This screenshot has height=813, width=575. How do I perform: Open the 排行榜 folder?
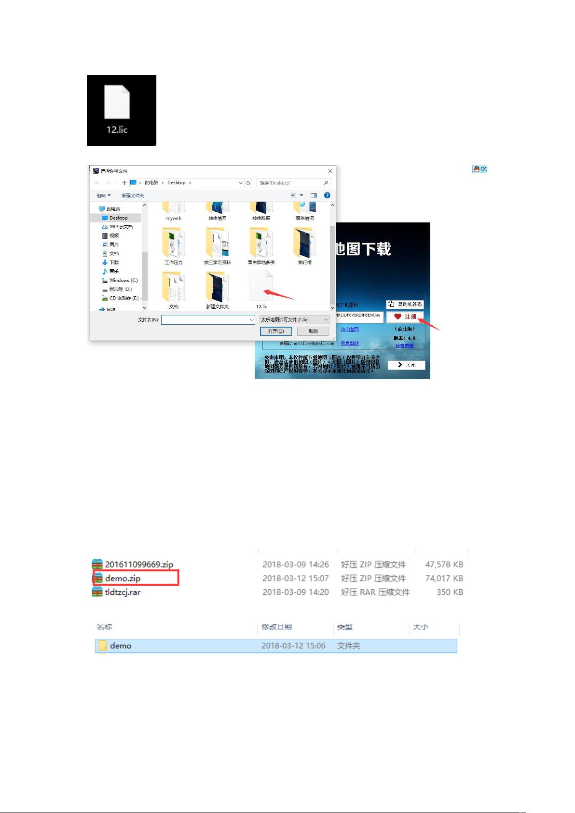305,246
